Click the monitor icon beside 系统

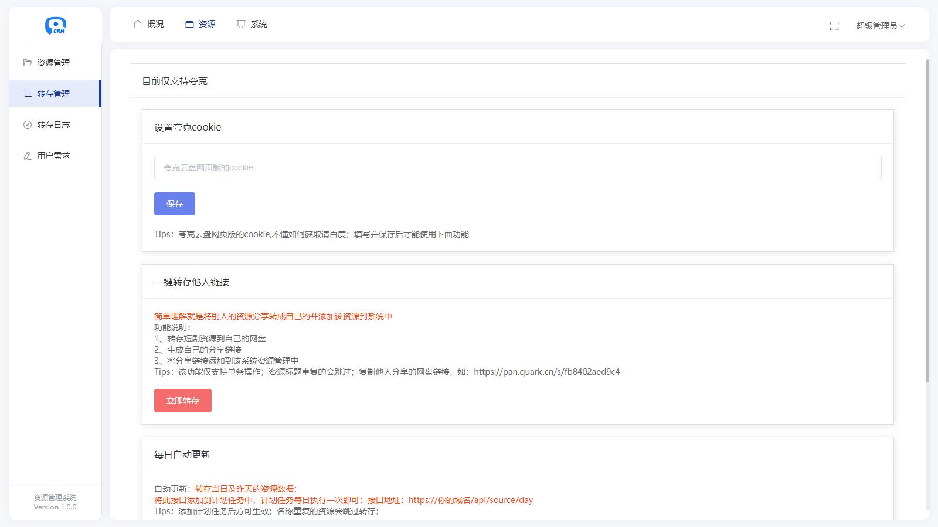(x=241, y=24)
